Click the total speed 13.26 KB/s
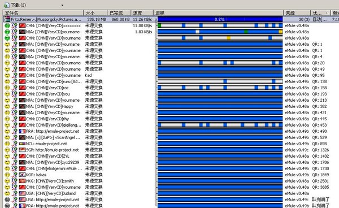 point(142,19)
